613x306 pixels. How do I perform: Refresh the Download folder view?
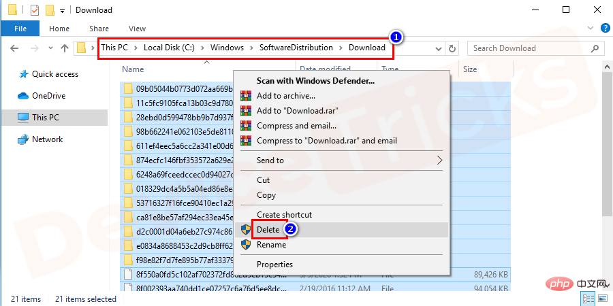click(x=452, y=48)
